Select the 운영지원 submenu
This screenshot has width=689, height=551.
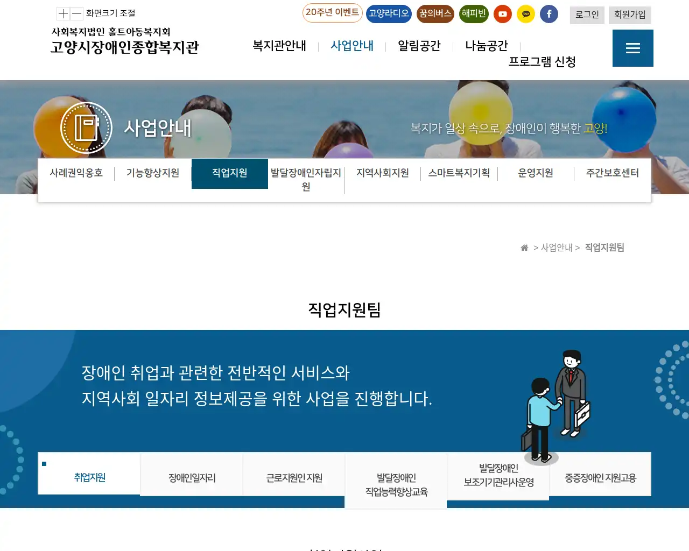pyautogui.click(x=536, y=173)
